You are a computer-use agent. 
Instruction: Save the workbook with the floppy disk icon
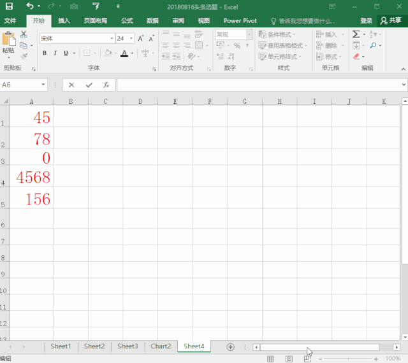click(9, 6)
